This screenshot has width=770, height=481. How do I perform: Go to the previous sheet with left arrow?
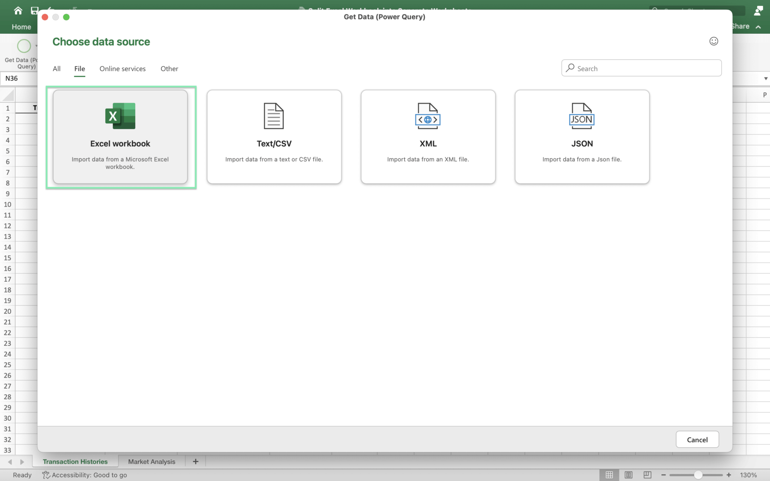(10, 462)
